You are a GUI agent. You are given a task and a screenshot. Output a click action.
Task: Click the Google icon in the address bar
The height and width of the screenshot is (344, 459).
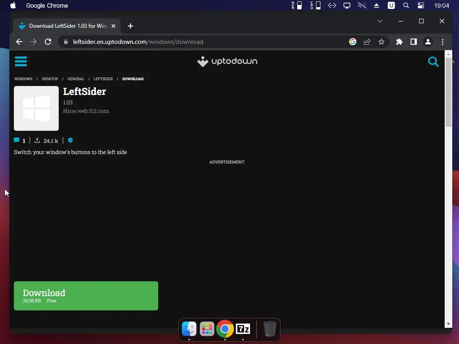[x=353, y=42]
